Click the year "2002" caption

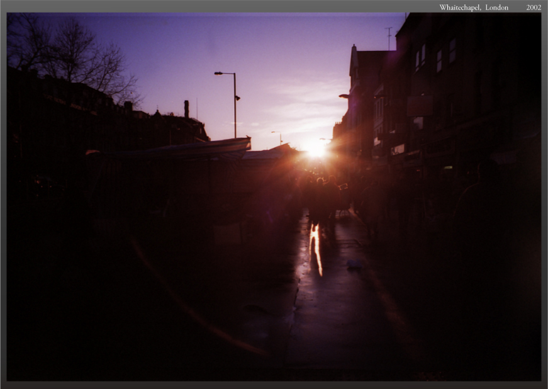(534, 8)
